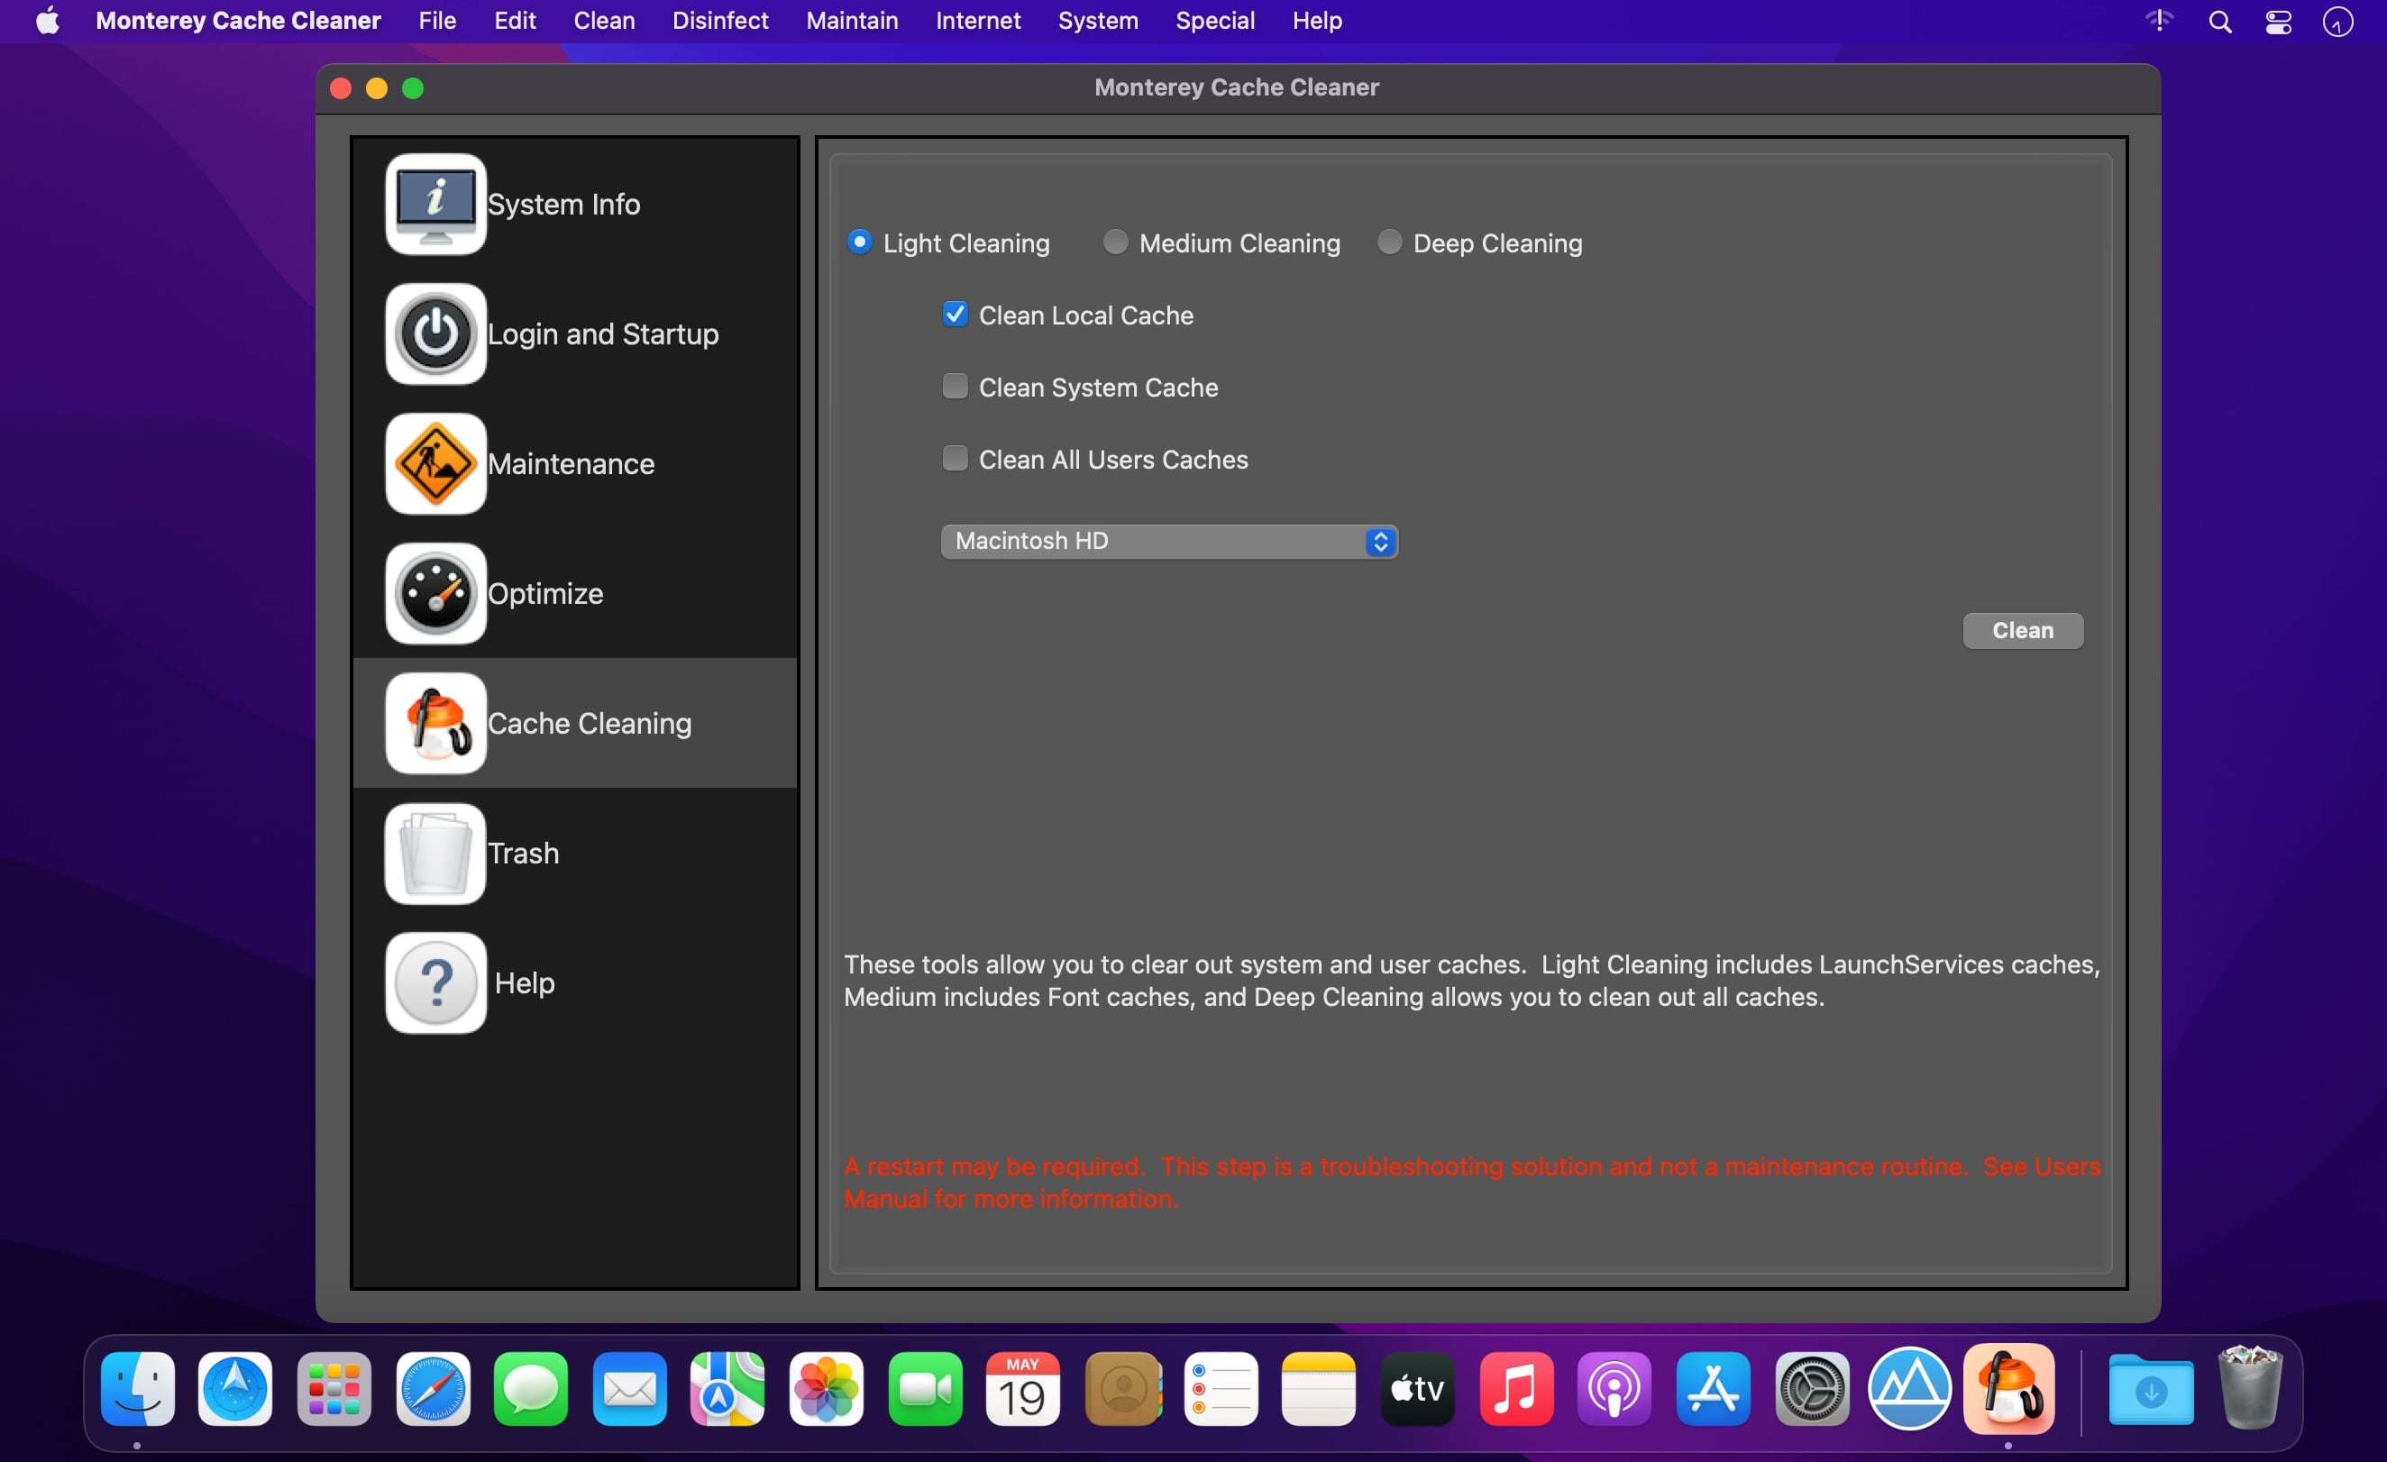Screen dimensions: 2387x1462
Task: Open the Disinfect menu
Action: coord(719,21)
